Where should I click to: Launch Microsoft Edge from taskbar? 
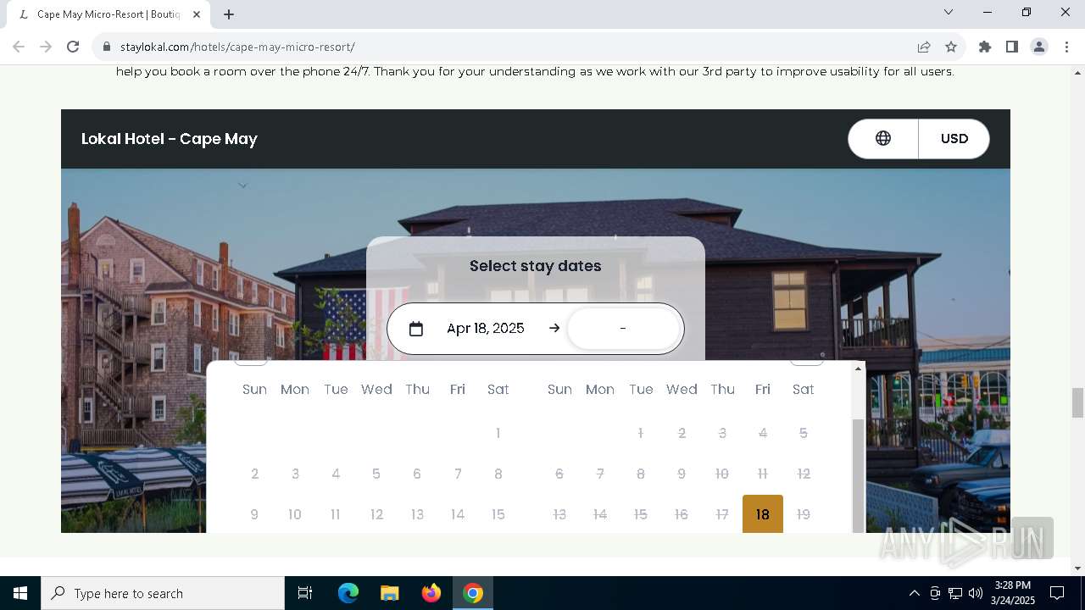click(x=348, y=593)
